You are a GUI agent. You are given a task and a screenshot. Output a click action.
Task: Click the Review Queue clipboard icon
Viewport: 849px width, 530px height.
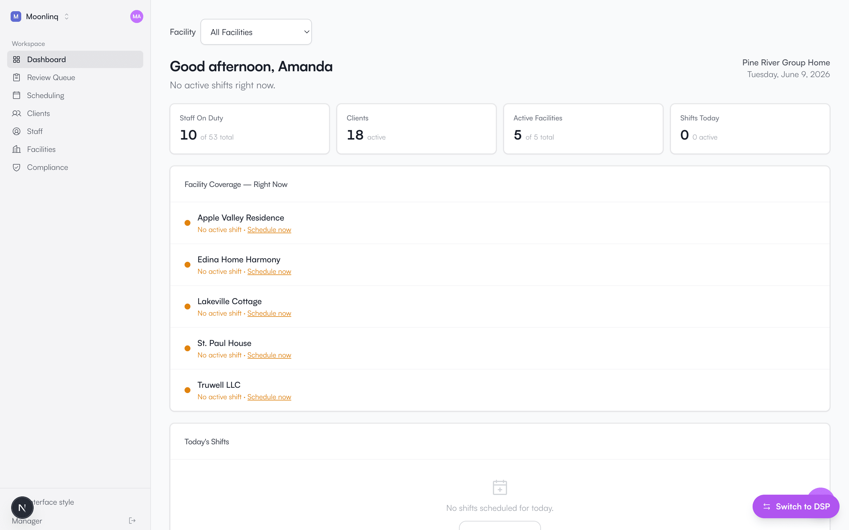click(17, 77)
